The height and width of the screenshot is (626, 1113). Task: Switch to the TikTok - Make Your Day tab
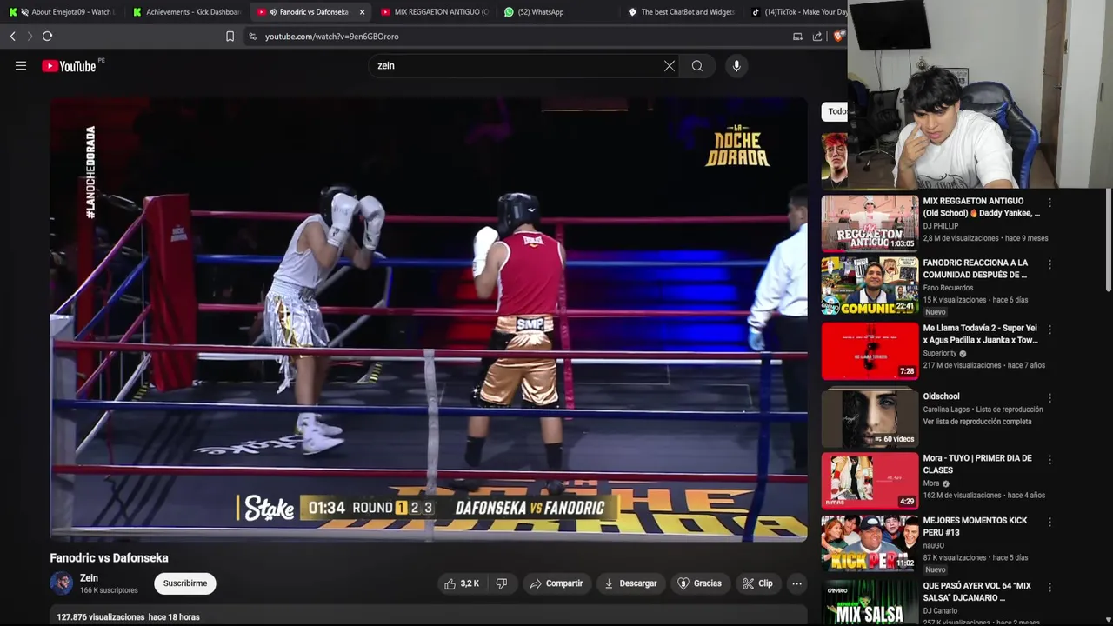pyautogui.click(x=797, y=12)
